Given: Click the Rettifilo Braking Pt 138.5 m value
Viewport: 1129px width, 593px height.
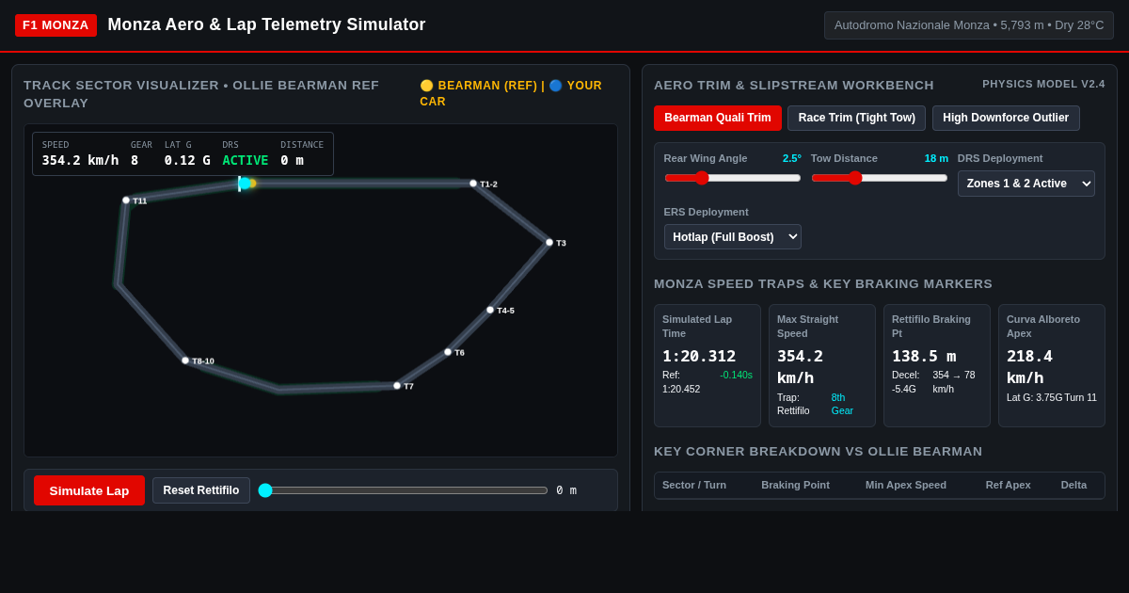Looking at the screenshot, I should point(924,356).
